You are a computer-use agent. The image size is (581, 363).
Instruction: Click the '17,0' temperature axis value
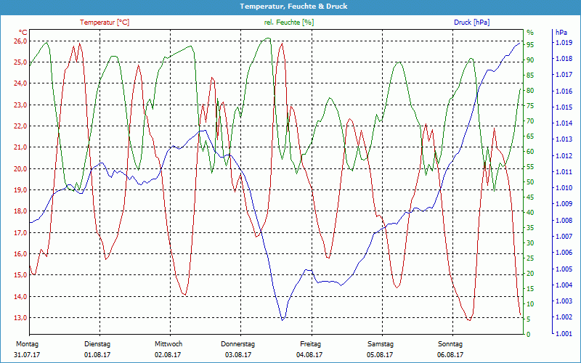(x=20, y=232)
